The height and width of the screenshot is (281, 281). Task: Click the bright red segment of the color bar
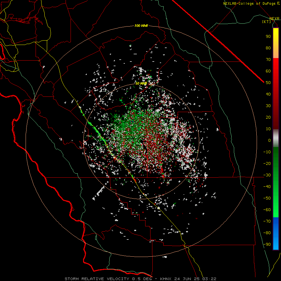(276, 66)
